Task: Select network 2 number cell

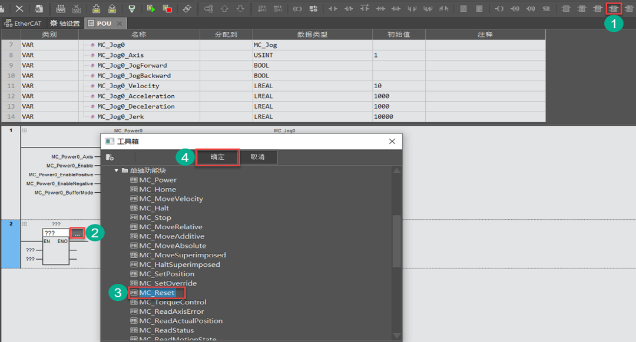Action: tap(11, 244)
